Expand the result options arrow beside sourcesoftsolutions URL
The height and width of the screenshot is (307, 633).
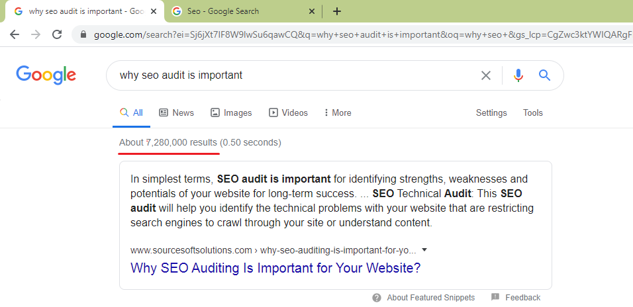tap(424, 249)
